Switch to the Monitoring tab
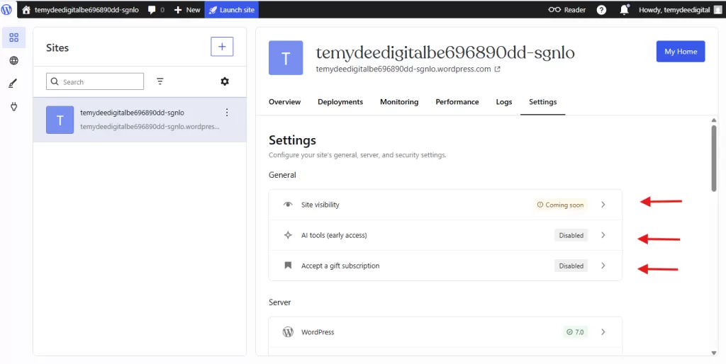The width and height of the screenshot is (726, 364). point(399,102)
